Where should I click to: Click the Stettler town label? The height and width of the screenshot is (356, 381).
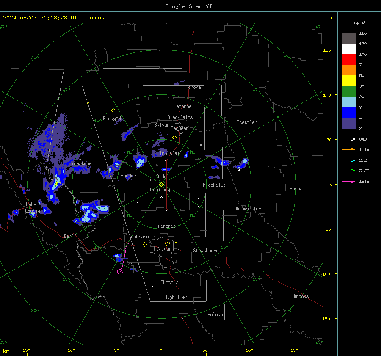point(247,122)
